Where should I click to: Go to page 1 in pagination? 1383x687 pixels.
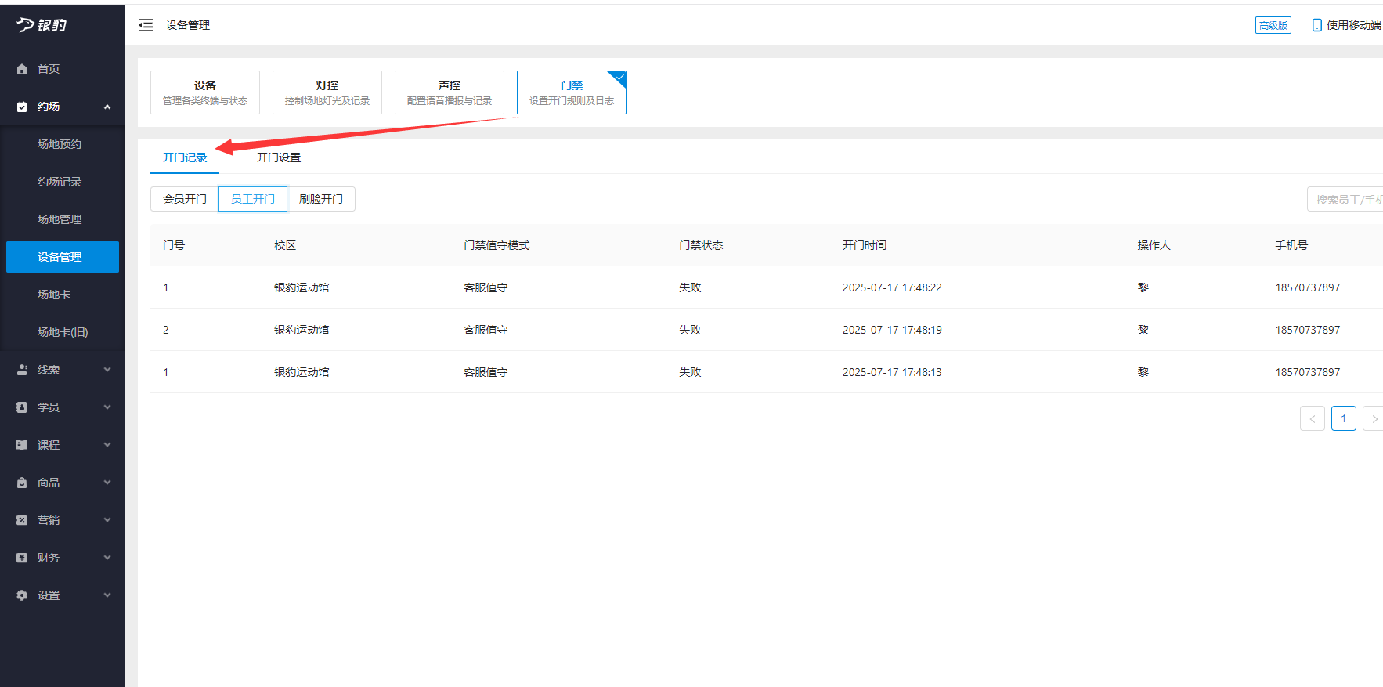(1343, 418)
